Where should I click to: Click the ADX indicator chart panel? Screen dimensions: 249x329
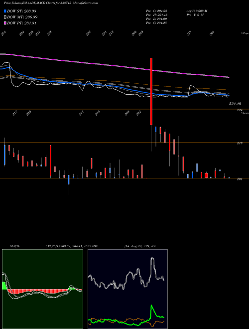pos(127,289)
